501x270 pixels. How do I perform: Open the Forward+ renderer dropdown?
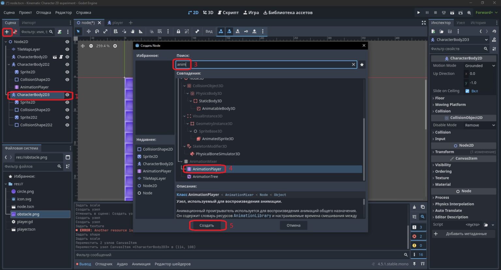(x=486, y=12)
